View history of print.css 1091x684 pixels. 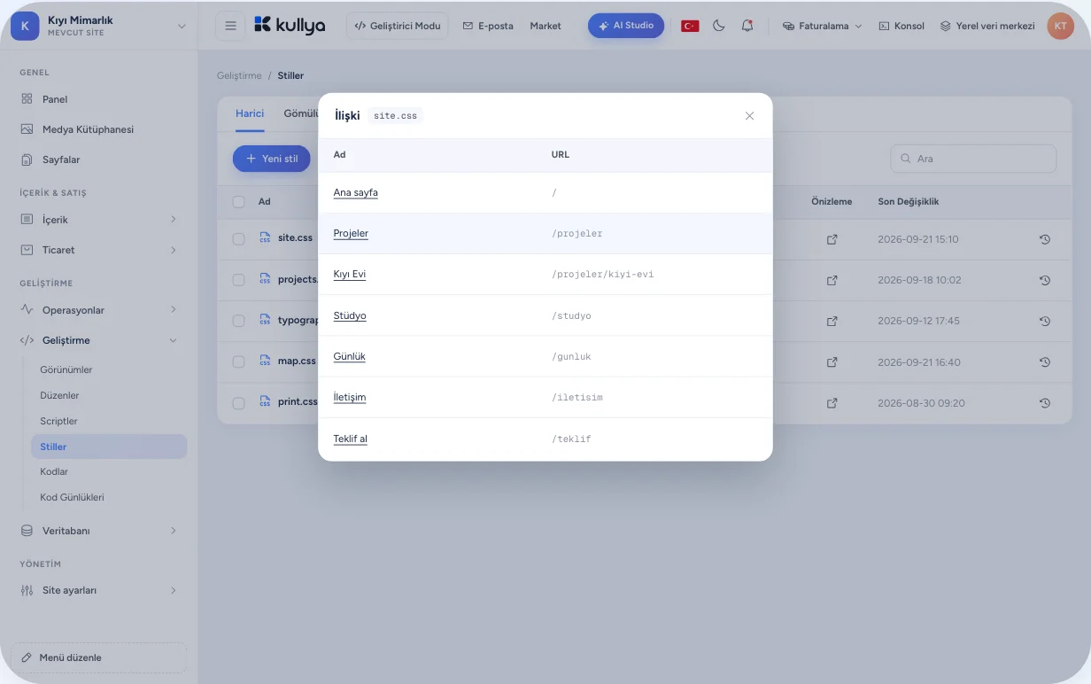[1045, 403]
